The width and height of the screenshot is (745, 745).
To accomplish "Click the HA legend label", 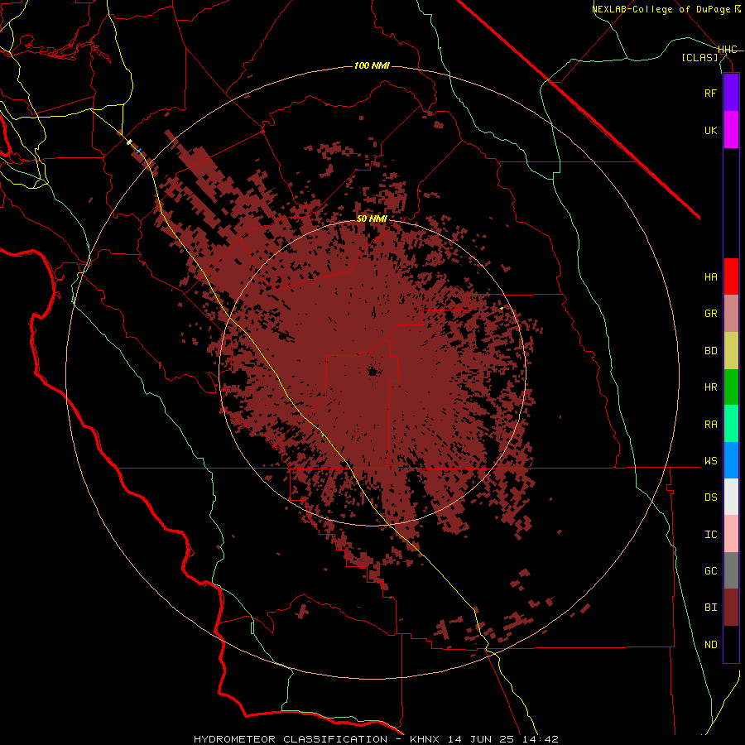I will tap(710, 277).
